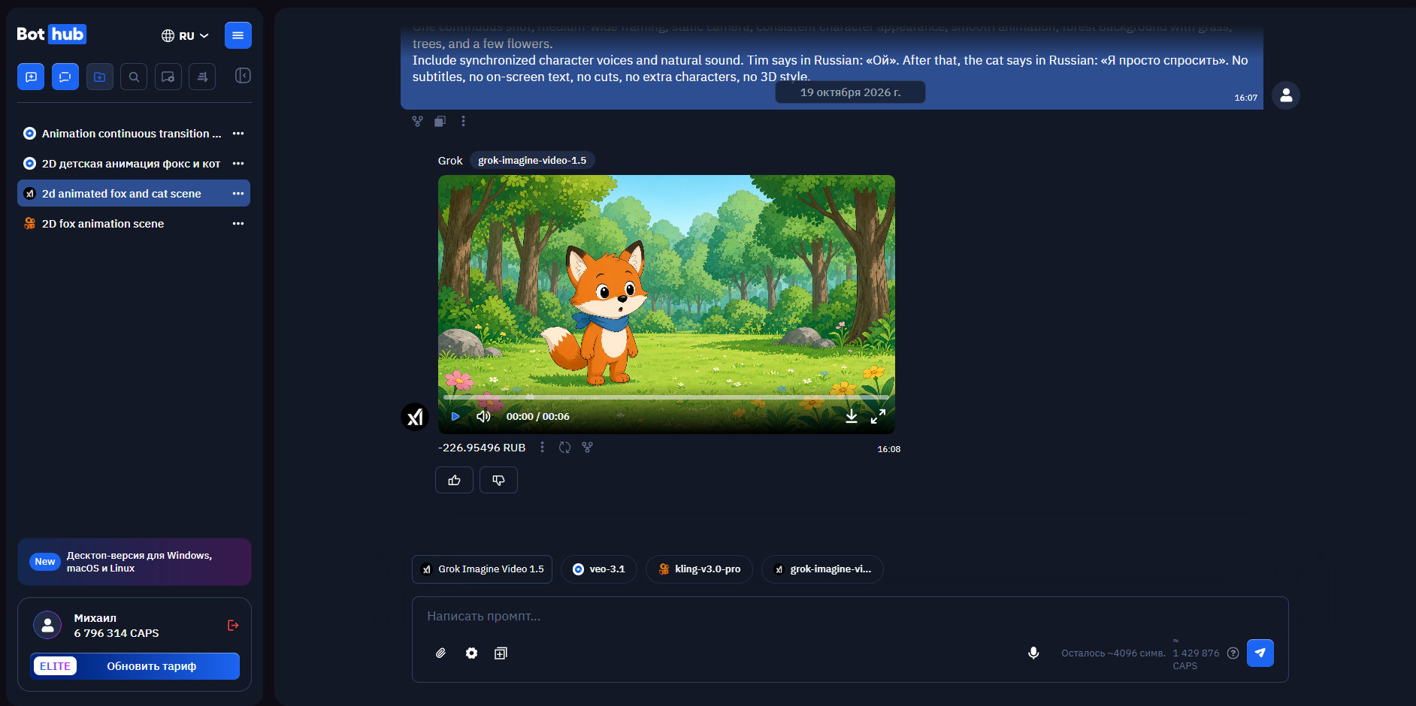Enter fullscreen for the video

point(878,416)
